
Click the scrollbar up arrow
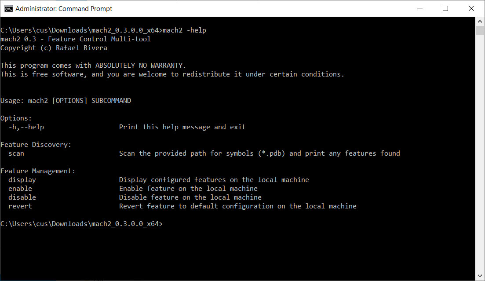[x=480, y=22]
